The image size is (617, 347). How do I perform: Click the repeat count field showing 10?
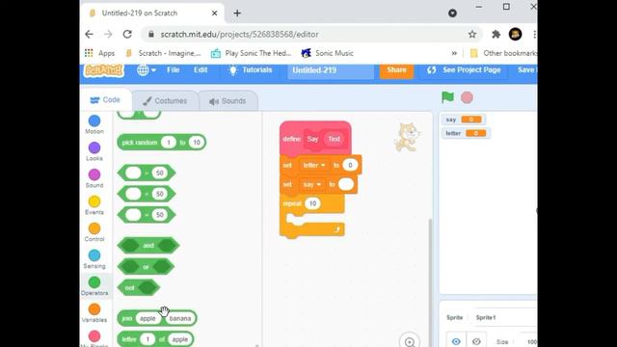click(x=312, y=203)
